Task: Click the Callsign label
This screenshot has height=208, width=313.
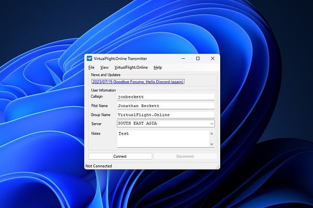Action: point(97,97)
